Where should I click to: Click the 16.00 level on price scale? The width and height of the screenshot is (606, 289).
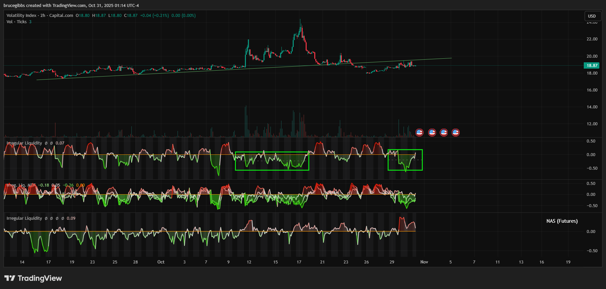coord(592,90)
